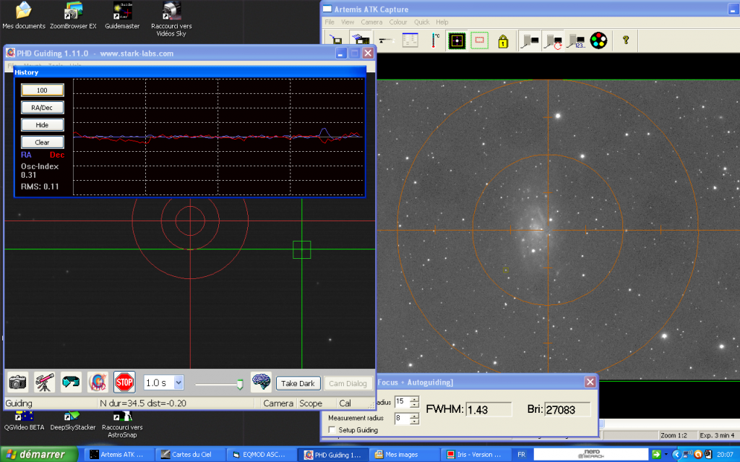This screenshot has height=462, width=740.
Task: Open the Camera menu in Artemis
Action: tap(371, 22)
